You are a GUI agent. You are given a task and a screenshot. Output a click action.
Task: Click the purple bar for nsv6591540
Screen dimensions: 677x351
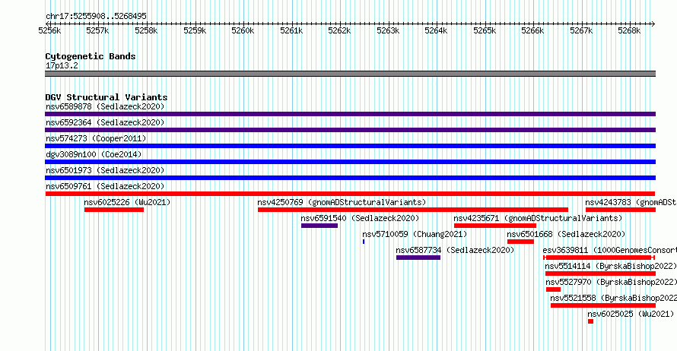319,226
